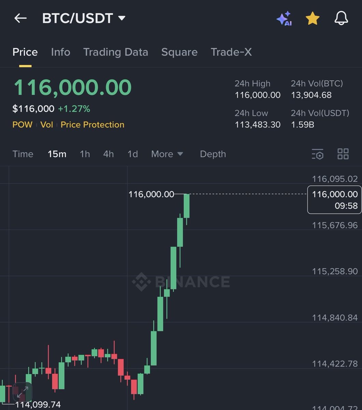Image resolution: width=362 pixels, height=410 pixels.
Task: Tap the Price Protection tag
Action: (x=92, y=125)
